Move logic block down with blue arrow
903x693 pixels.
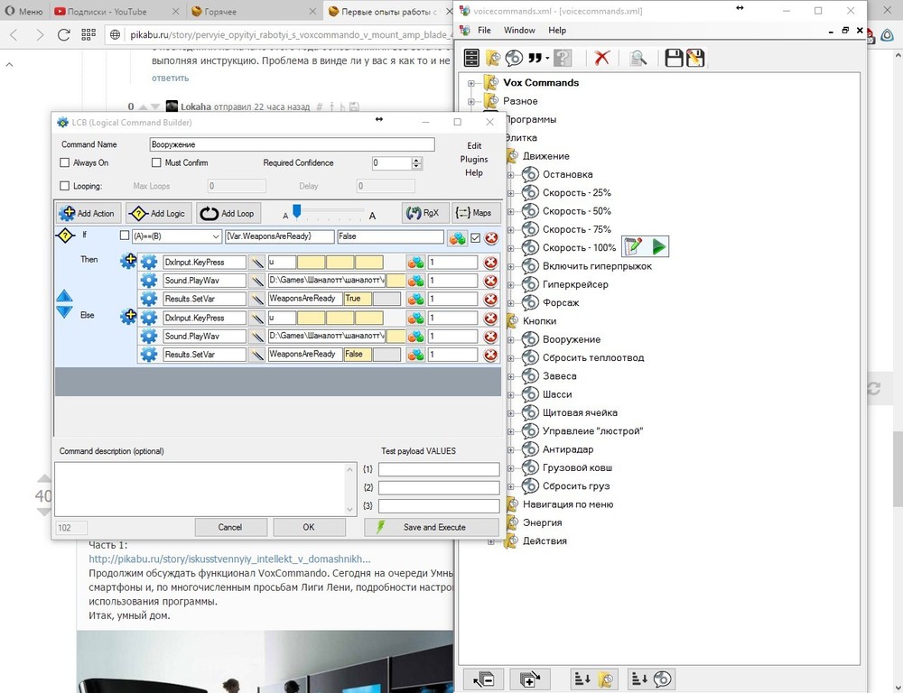pos(64,312)
